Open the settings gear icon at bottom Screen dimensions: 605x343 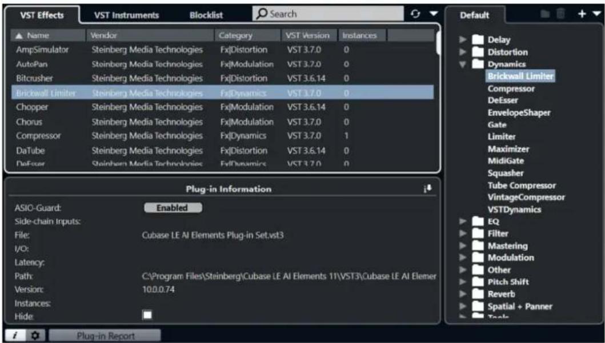coord(35,335)
